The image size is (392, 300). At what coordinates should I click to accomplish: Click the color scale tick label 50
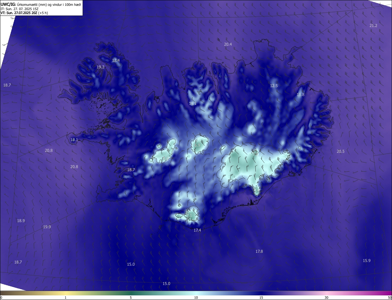click(x=390, y=298)
